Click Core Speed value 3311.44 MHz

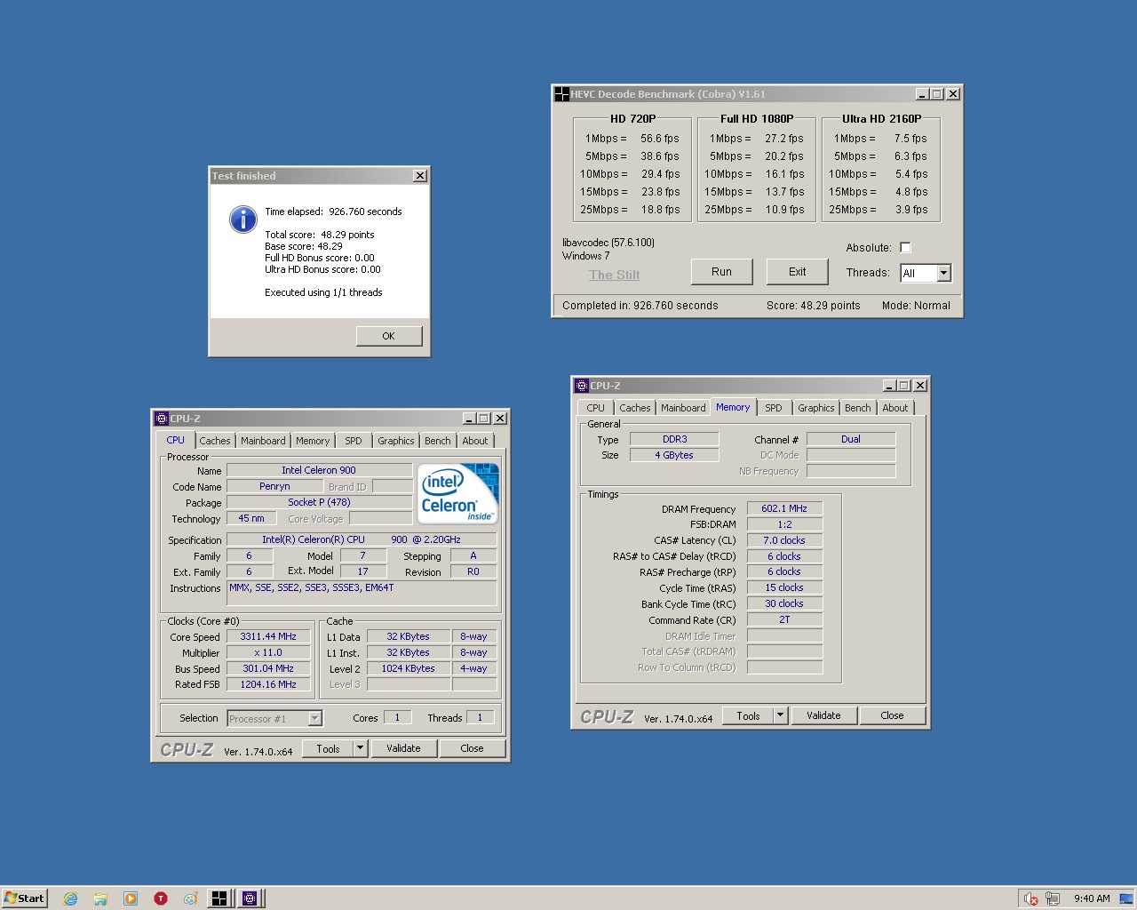pos(268,636)
